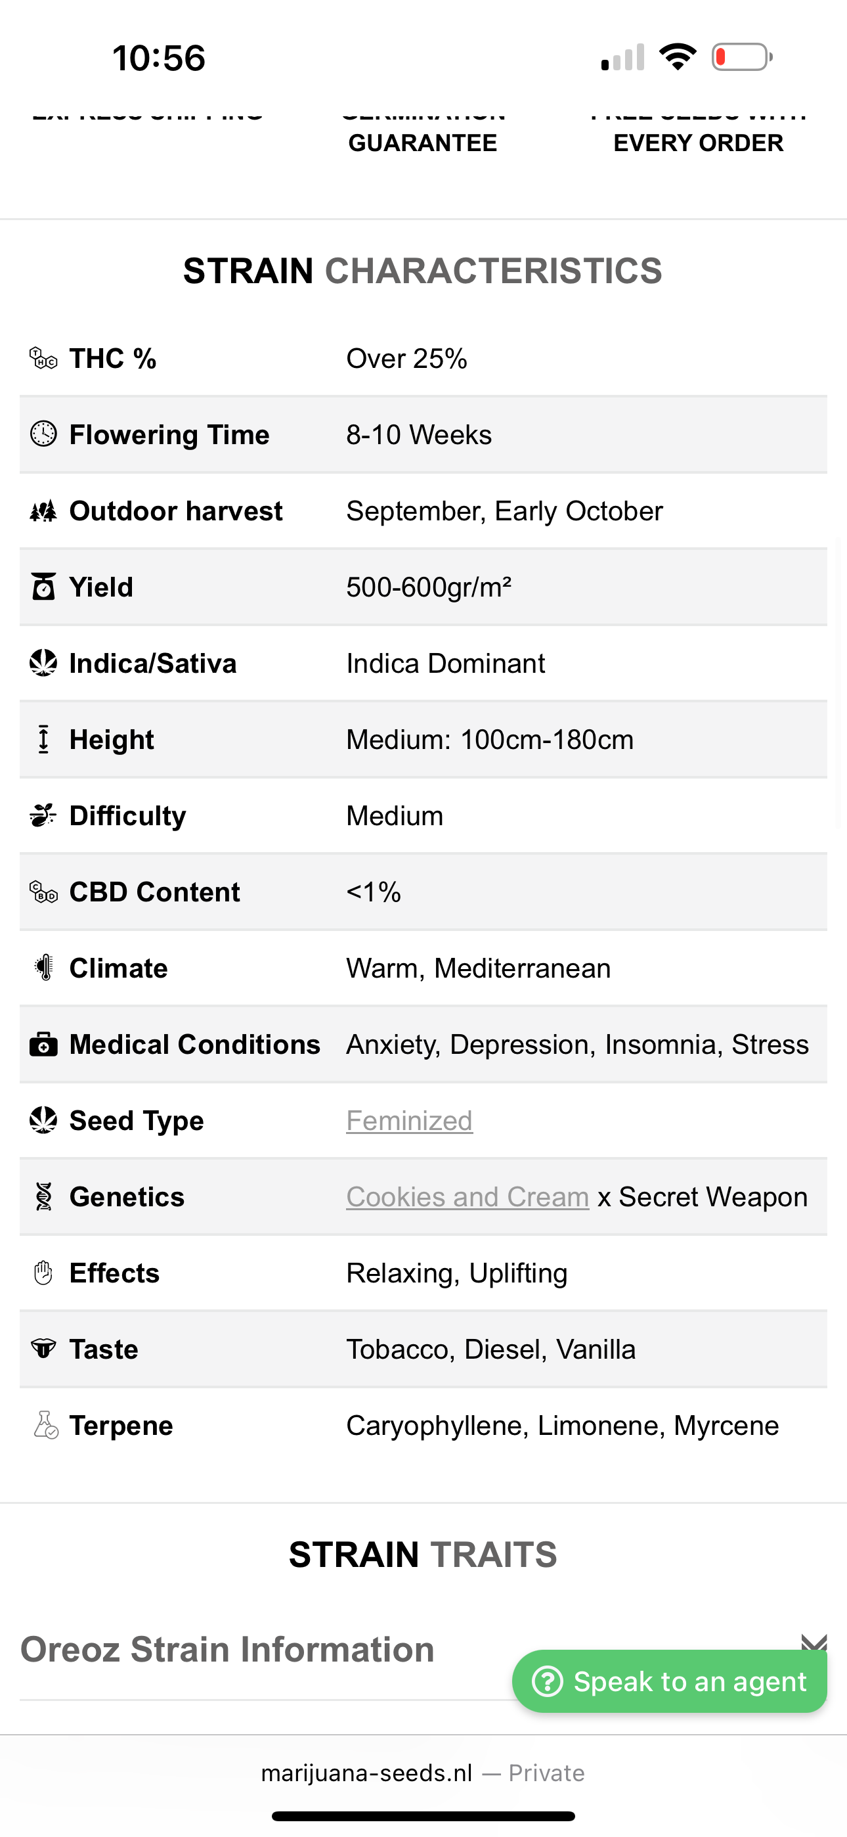
Task: Tap the Germination Guarantee banner text
Action: tap(422, 142)
